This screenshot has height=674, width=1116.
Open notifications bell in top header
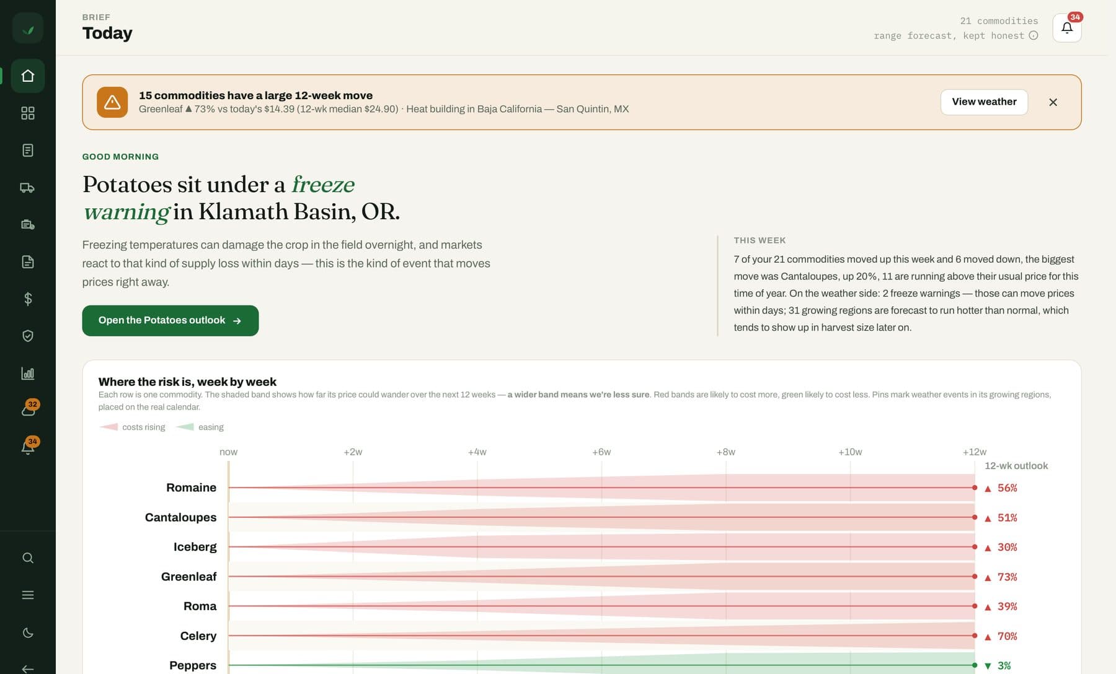pyautogui.click(x=1067, y=28)
